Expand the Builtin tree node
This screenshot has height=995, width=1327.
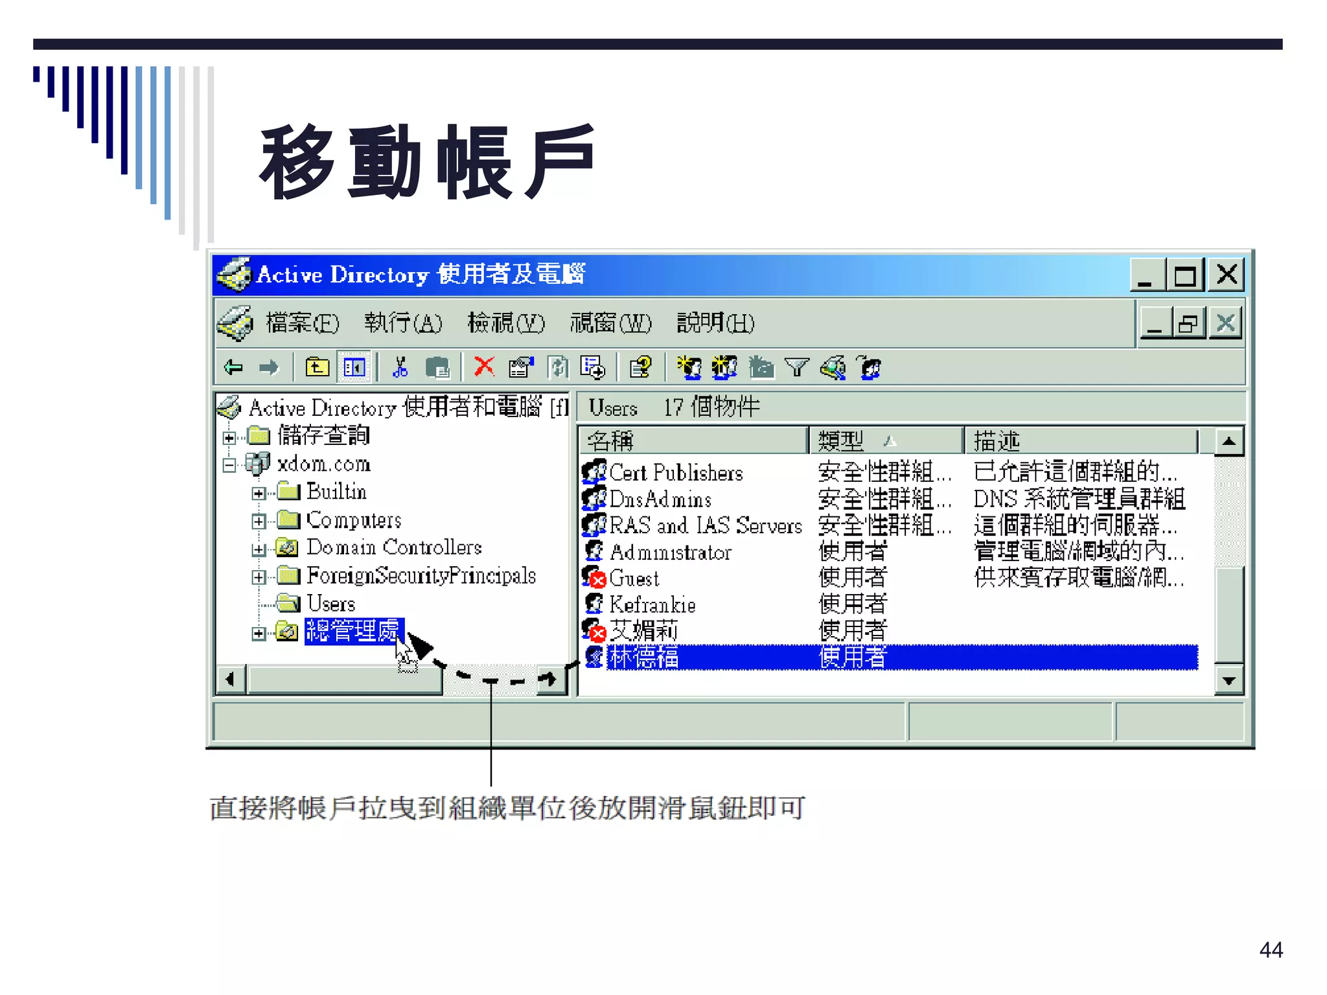coord(259,494)
